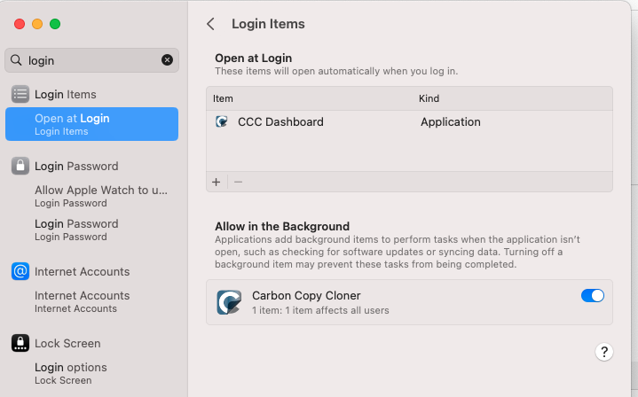The image size is (638, 397).
Task: Open Internet Accounts search result
Action: (x=82, y=301)
